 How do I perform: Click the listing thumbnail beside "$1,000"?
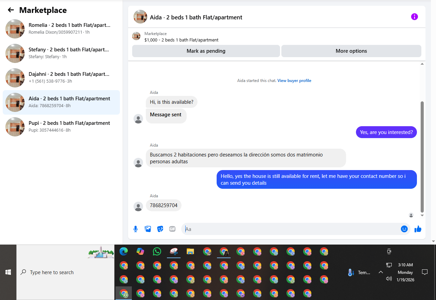(136, 36)
